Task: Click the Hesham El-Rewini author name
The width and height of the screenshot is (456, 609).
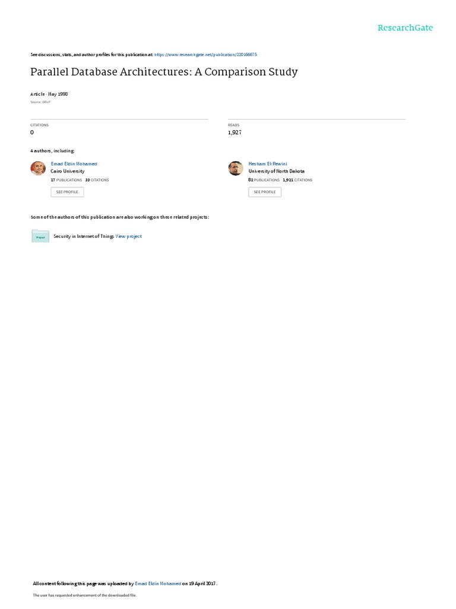Action: coord(268,164)
